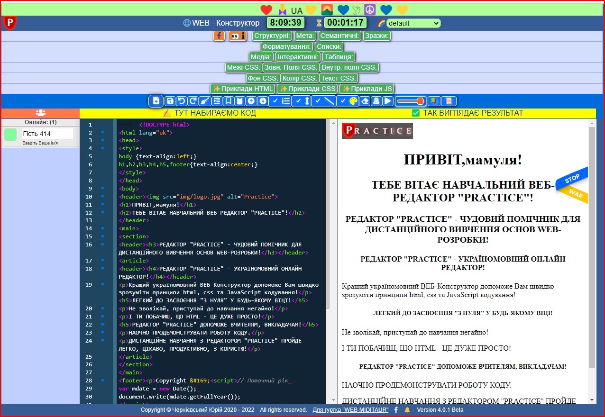
Task: Run the code with the play button
Action: pyautogui.click(x=387, y=101)
